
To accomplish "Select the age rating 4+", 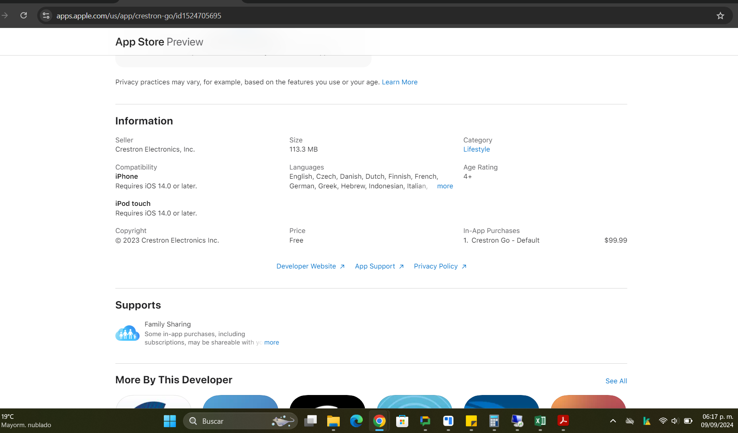I will click(x=468, y=177).
